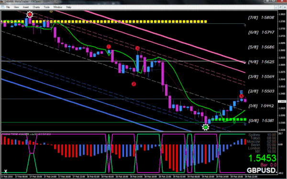The height and width of the screenshot is (179, 287).
Task: Select the blue E label on chart
Action: pyautogui.click(x=242, y=92)
